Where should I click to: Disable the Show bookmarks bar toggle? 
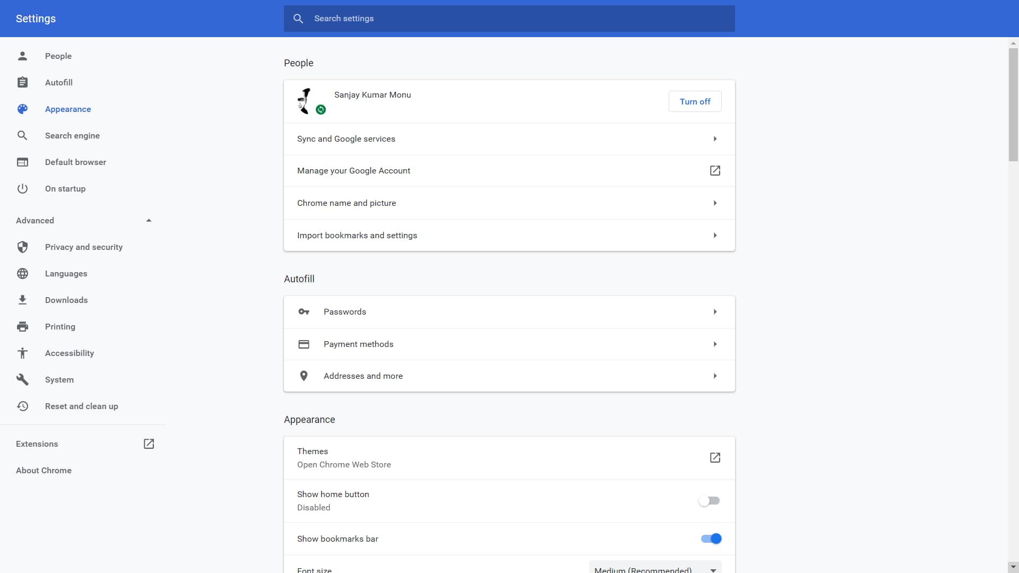[711, 539]
